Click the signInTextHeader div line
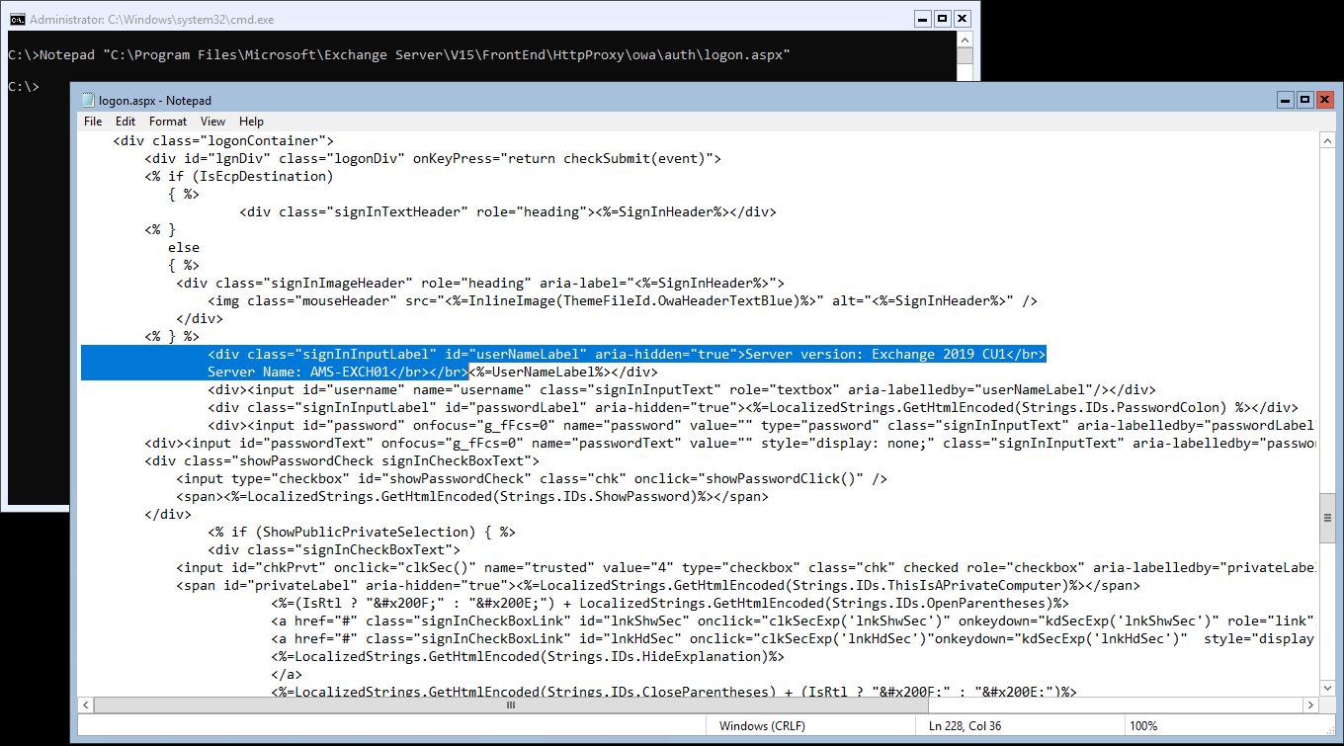 (x=508, y=212)
